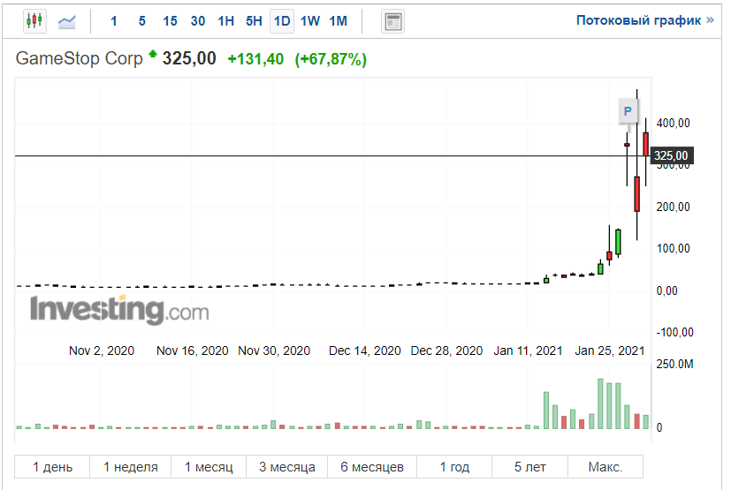Choose the 1 неделя range

click(131, 467)
